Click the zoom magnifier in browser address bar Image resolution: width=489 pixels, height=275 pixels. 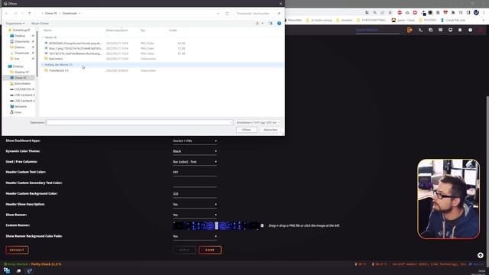pos(374,12)
